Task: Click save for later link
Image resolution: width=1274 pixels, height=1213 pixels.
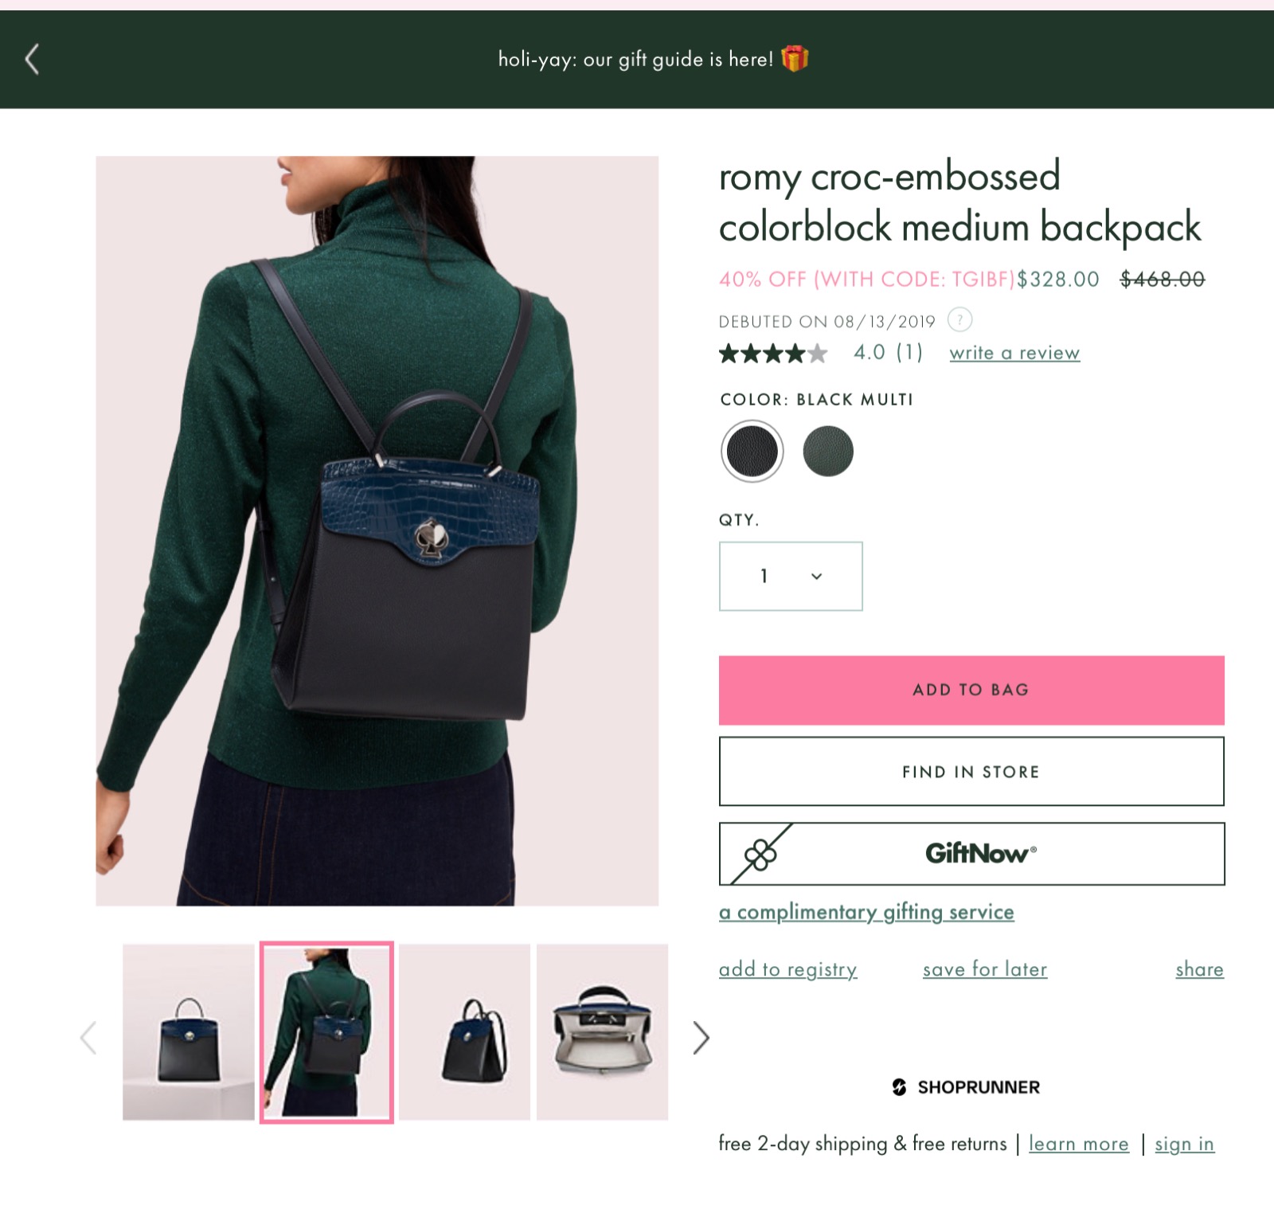Action: (985, 969)
